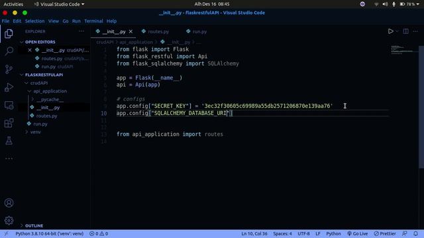Open the Remote Explorer view

pyautogui.click(x=9, y=105)
